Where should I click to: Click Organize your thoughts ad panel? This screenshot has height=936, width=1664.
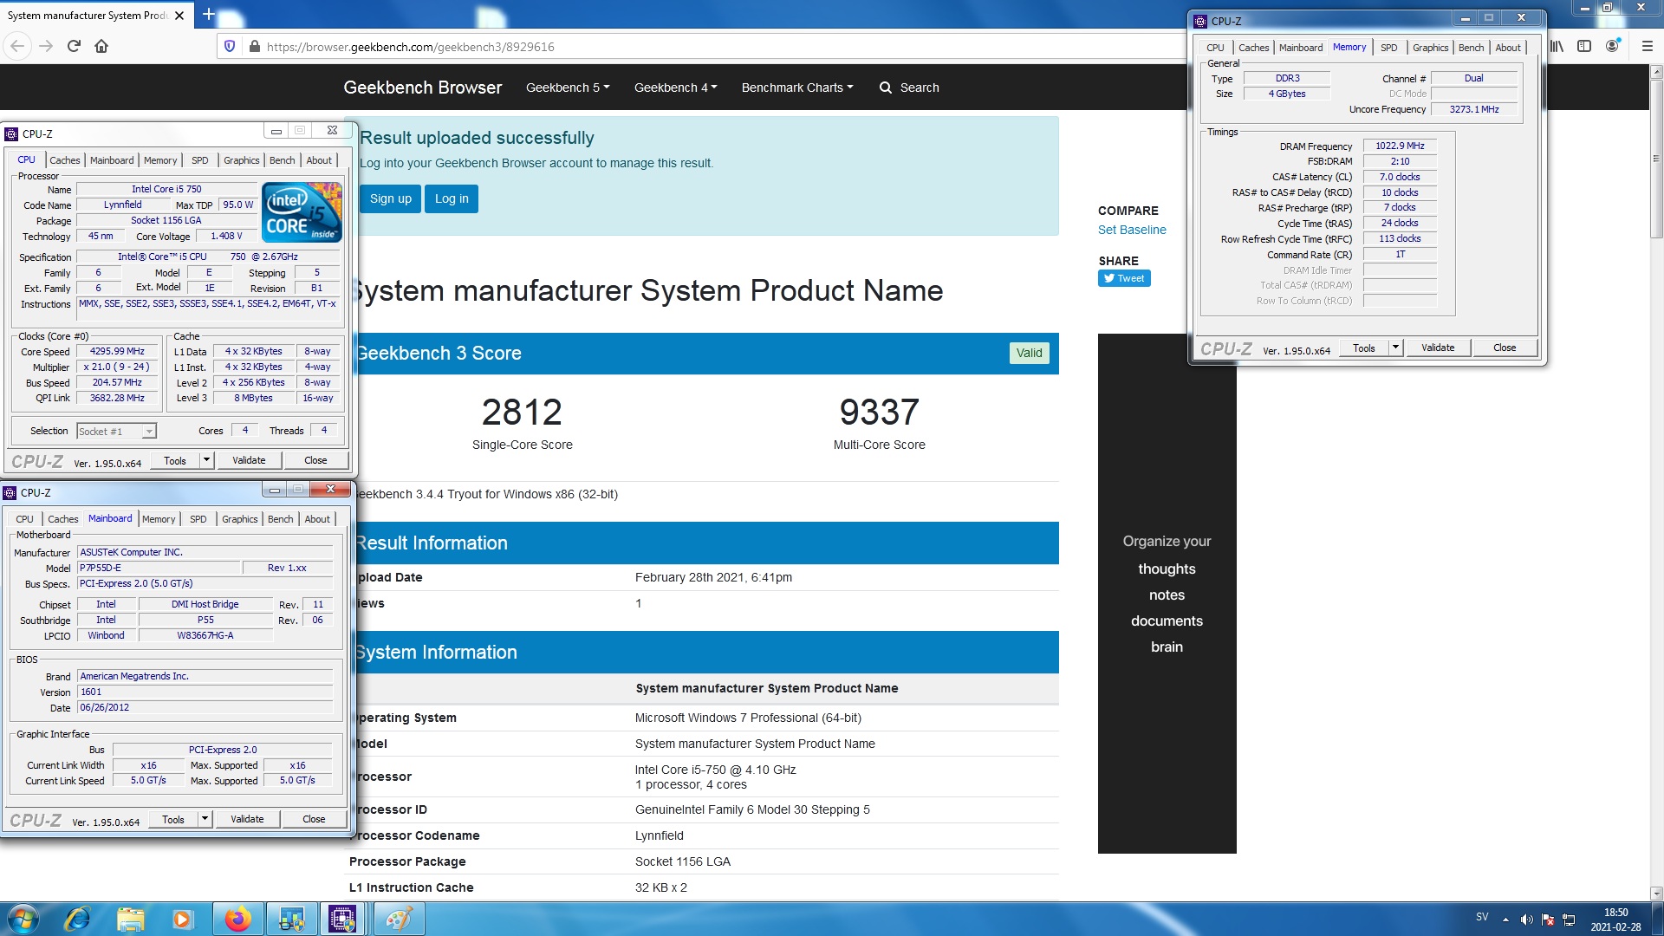1167,594
